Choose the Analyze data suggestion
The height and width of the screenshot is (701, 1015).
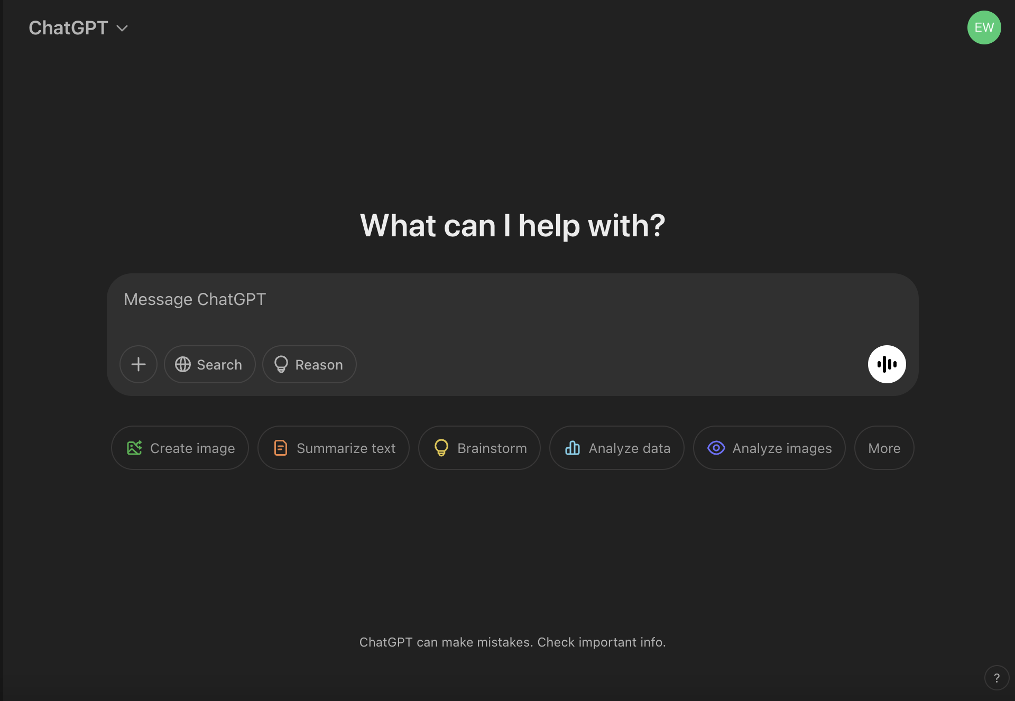pos(617,448)
